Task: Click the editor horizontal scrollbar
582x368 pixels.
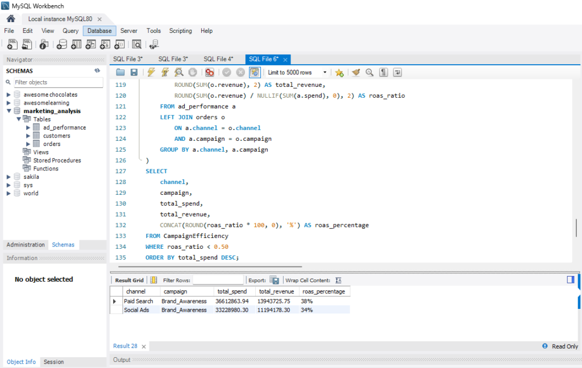Action: tap(210, 266)
